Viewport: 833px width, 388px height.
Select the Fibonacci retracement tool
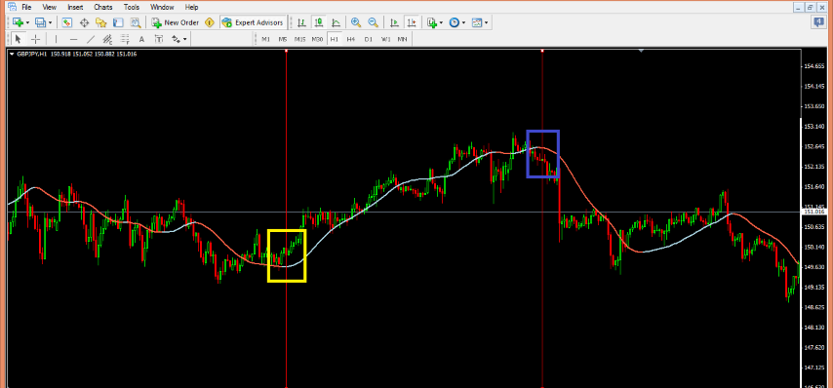(125, 39)
